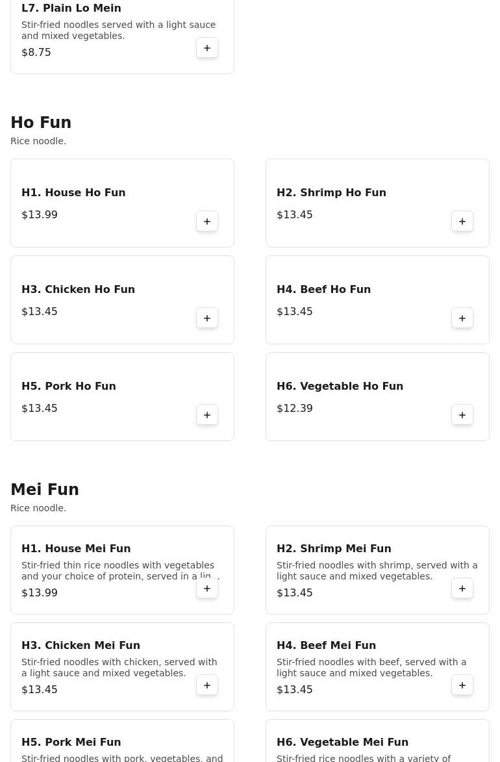Add H1. House Ho Fun to cart
500x762 pixels.
pyautogui.click(x=207, y=222)
